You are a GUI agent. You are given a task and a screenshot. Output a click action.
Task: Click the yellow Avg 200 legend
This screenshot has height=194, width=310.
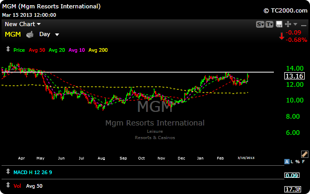(98, 50)
